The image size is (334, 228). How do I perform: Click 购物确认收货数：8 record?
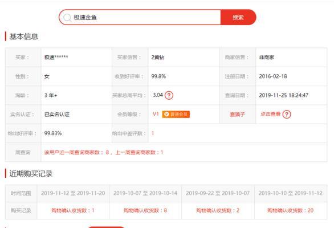[145, 210]
